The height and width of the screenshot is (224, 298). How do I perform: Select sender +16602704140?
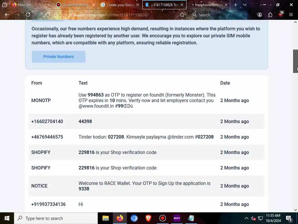(47, 122)
